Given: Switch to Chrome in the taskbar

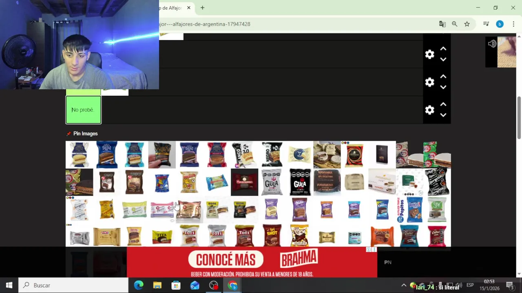Looking at the screenshot, I should point(232,285).
